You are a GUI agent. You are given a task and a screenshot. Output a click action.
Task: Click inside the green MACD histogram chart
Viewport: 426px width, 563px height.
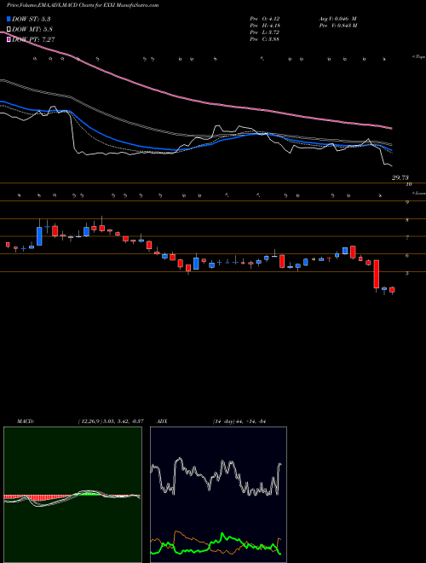[72, 495]
